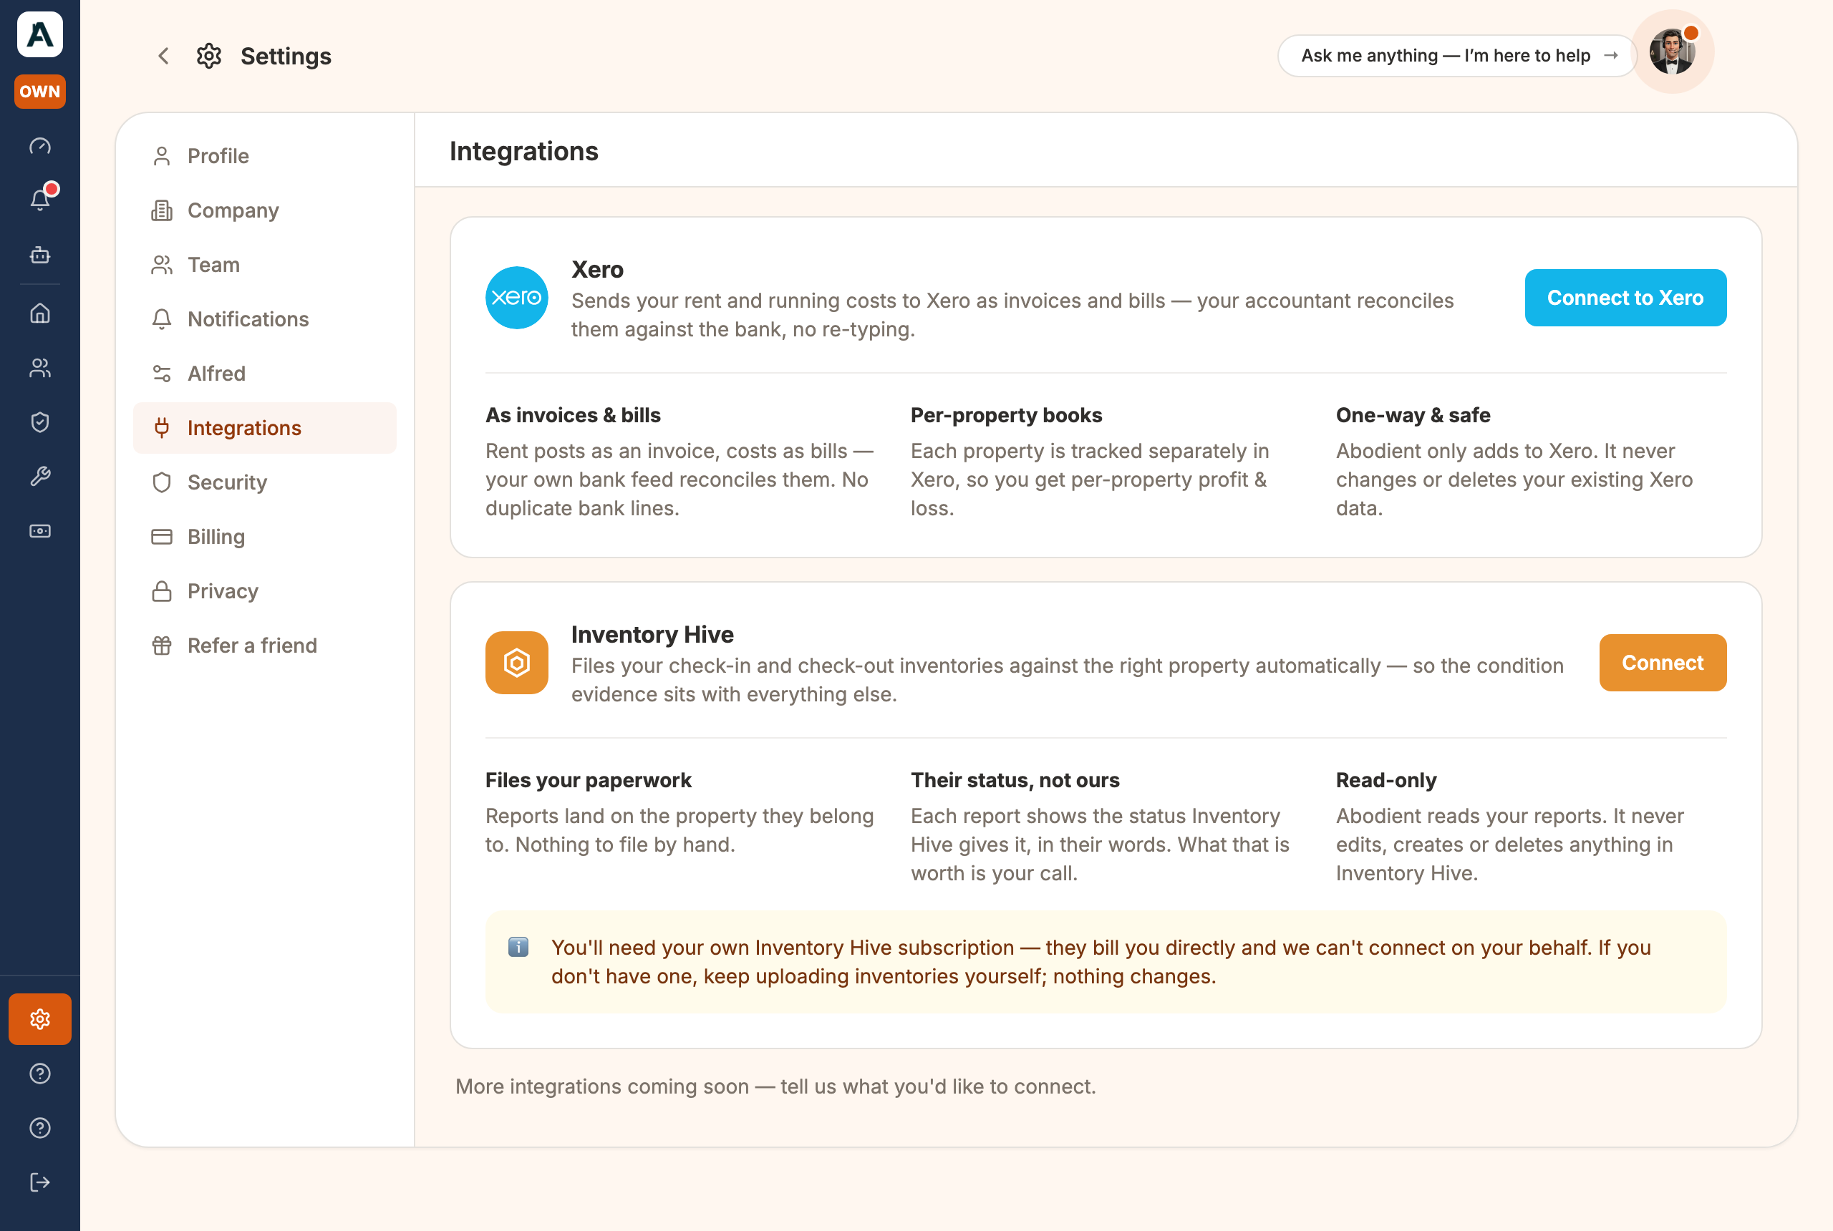Click the info icon in yellow notice
1833x1231 pixels.
pos(518,947)
